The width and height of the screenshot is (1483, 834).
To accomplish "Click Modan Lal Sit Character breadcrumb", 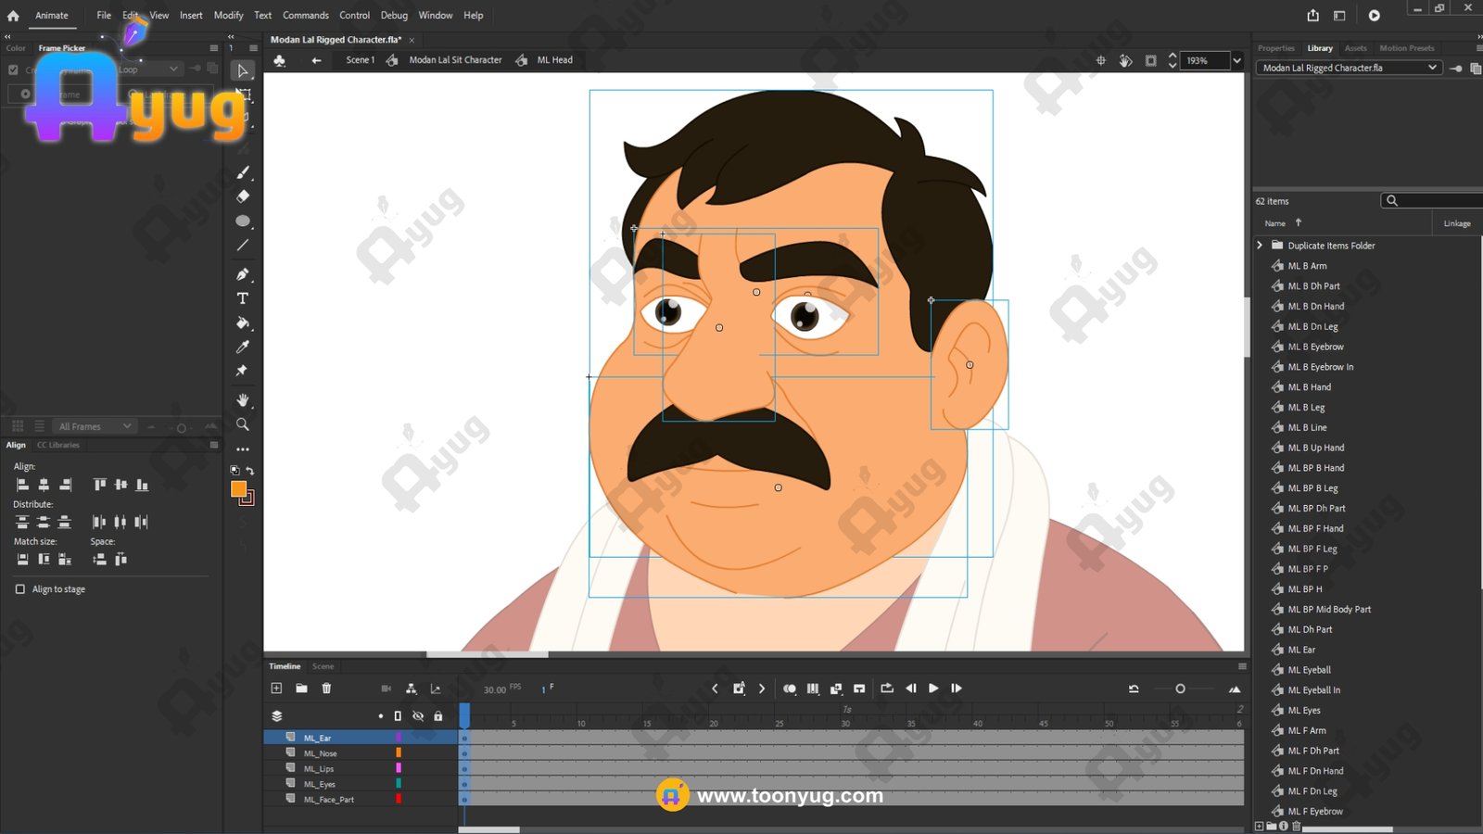I will tap(455, 60).
